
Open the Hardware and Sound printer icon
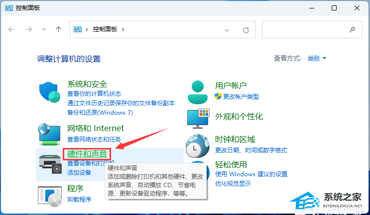click(x=50, y=164)
